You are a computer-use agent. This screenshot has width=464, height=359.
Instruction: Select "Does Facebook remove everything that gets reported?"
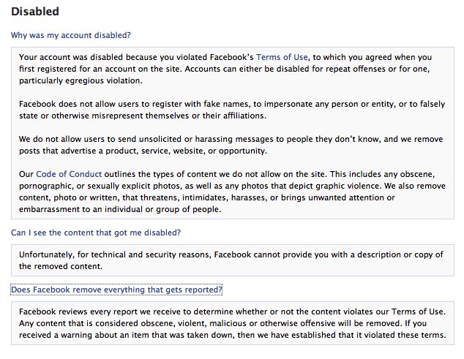coord(116,290)
